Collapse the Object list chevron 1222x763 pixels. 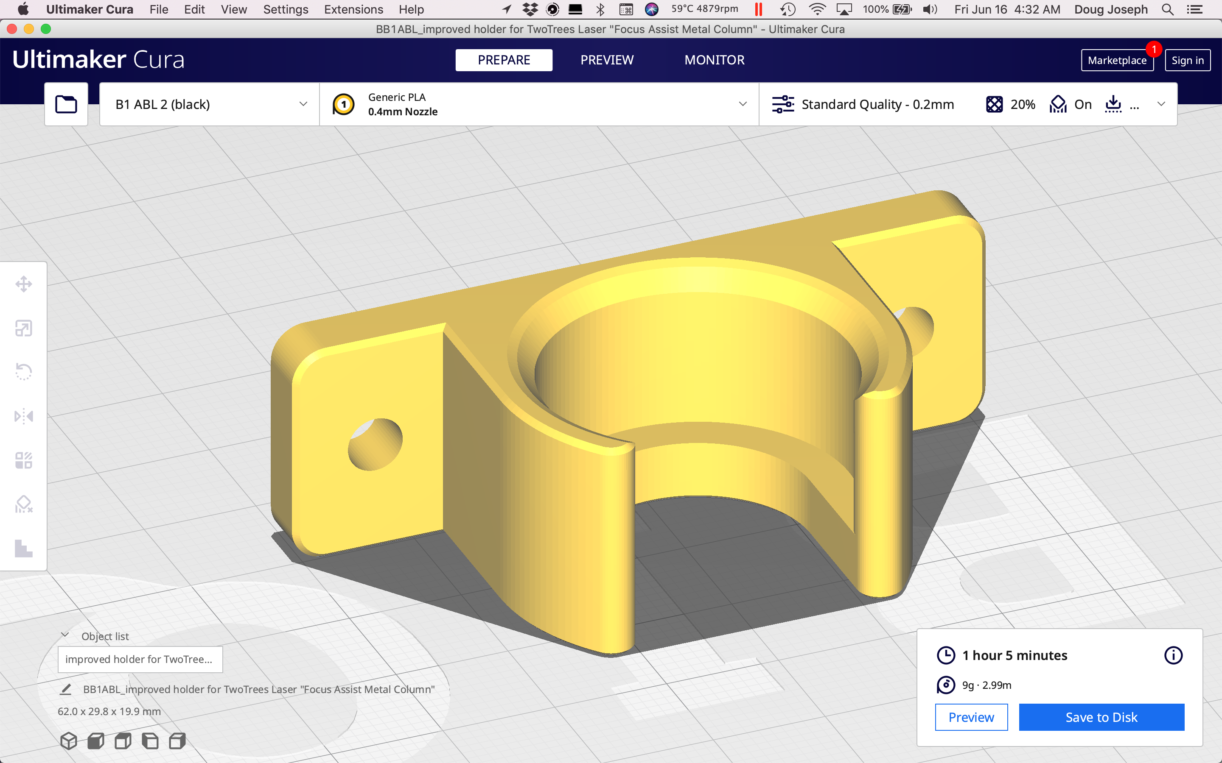(x=65, y=635)
